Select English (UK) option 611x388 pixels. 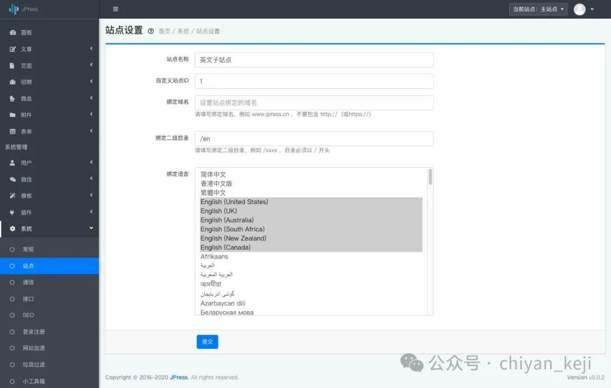point(311,211)
